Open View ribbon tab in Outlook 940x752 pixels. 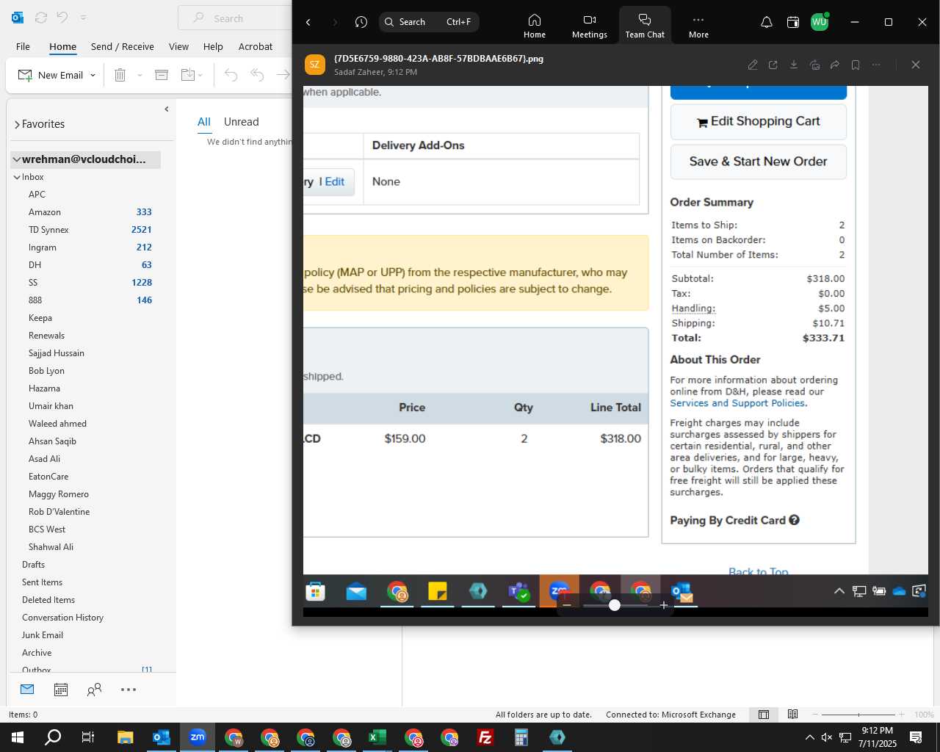(178, 46)
